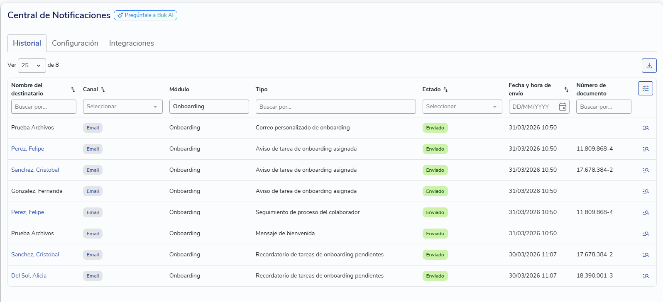Open detail icon for Mensaje de bienvenida row
Image resolution: width=663 pixels, height=302 pixels.
click(646, 234)
